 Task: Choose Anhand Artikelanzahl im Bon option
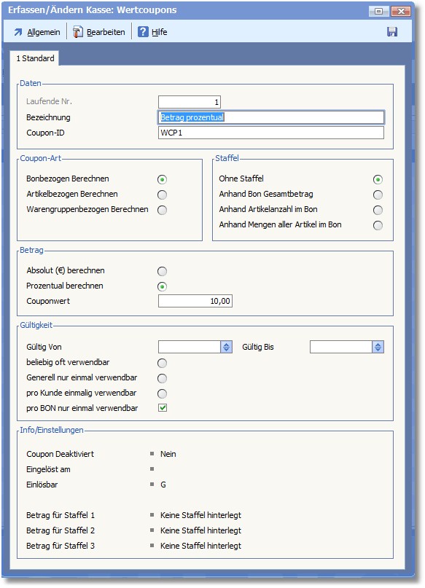coord(378,211)
